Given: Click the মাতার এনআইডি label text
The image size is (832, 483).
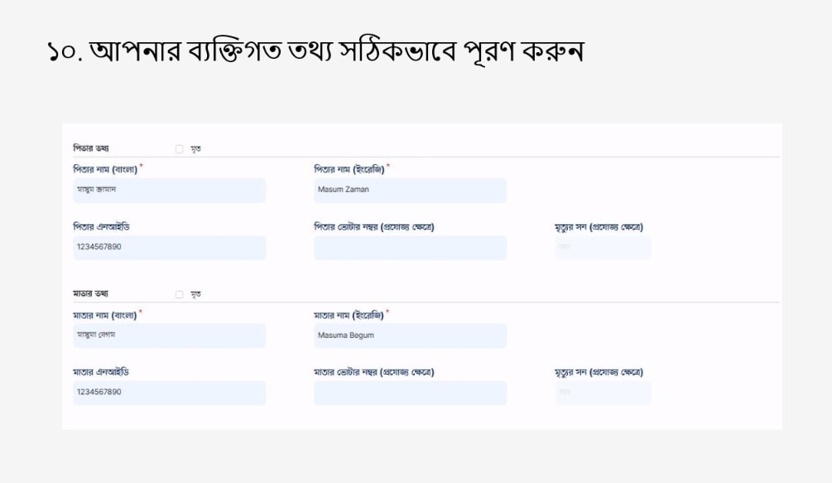Looking at the screenshot, I should pyautogui.click(x=101, y=372).
